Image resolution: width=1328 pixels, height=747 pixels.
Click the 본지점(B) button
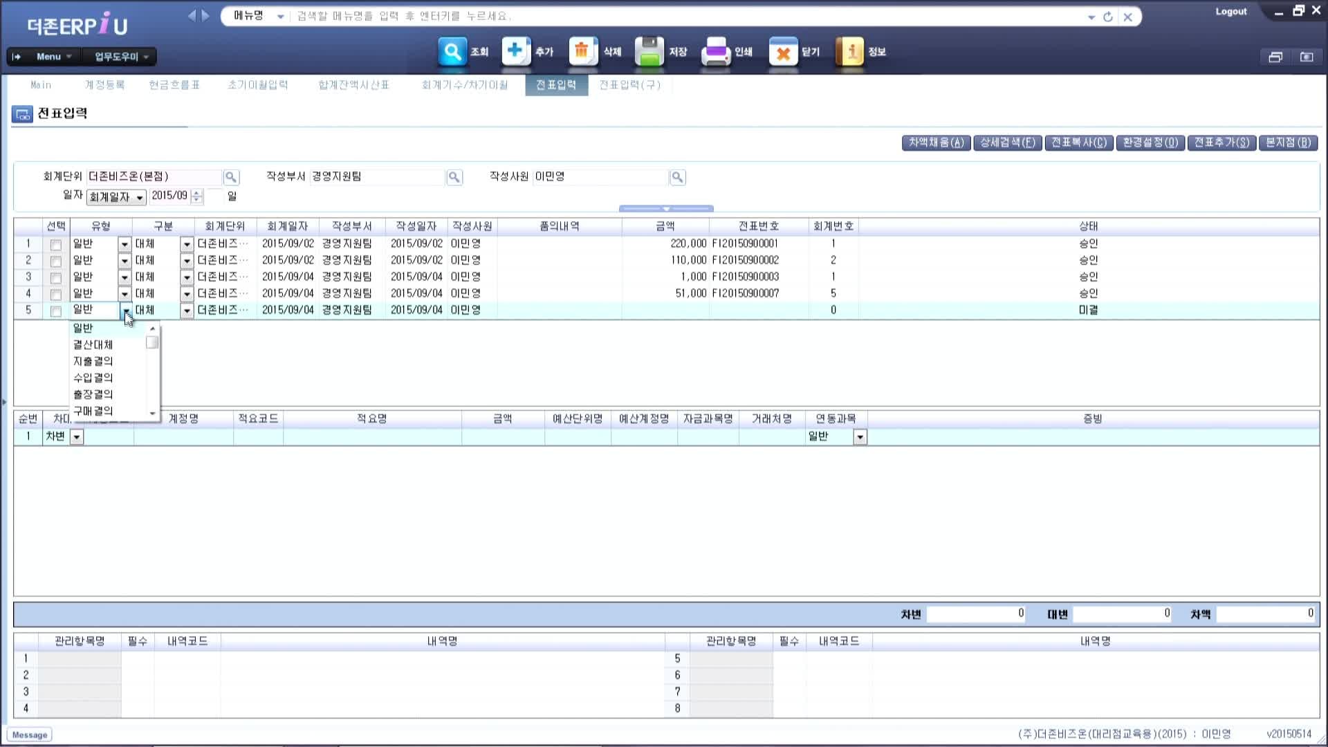[1289, 142]
